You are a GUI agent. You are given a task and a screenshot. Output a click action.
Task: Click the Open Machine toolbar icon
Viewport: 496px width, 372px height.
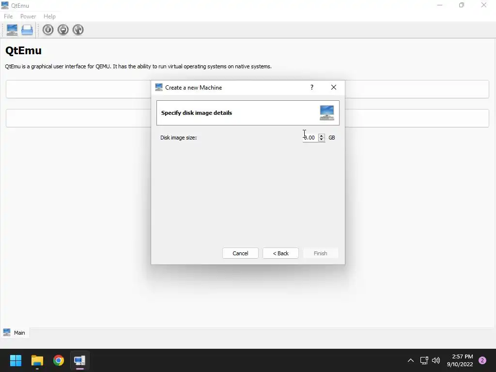(x=27, y=30)
